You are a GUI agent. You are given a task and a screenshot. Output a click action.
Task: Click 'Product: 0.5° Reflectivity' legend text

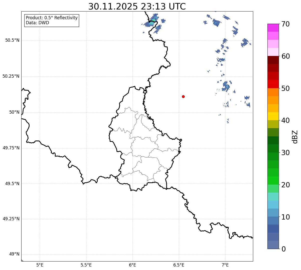[52, 18]
